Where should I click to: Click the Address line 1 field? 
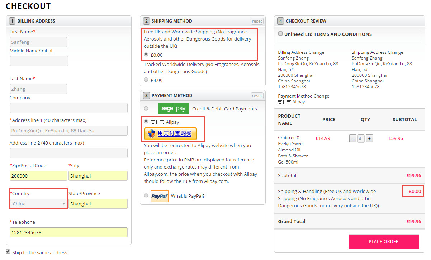click(x=68, y=131)
